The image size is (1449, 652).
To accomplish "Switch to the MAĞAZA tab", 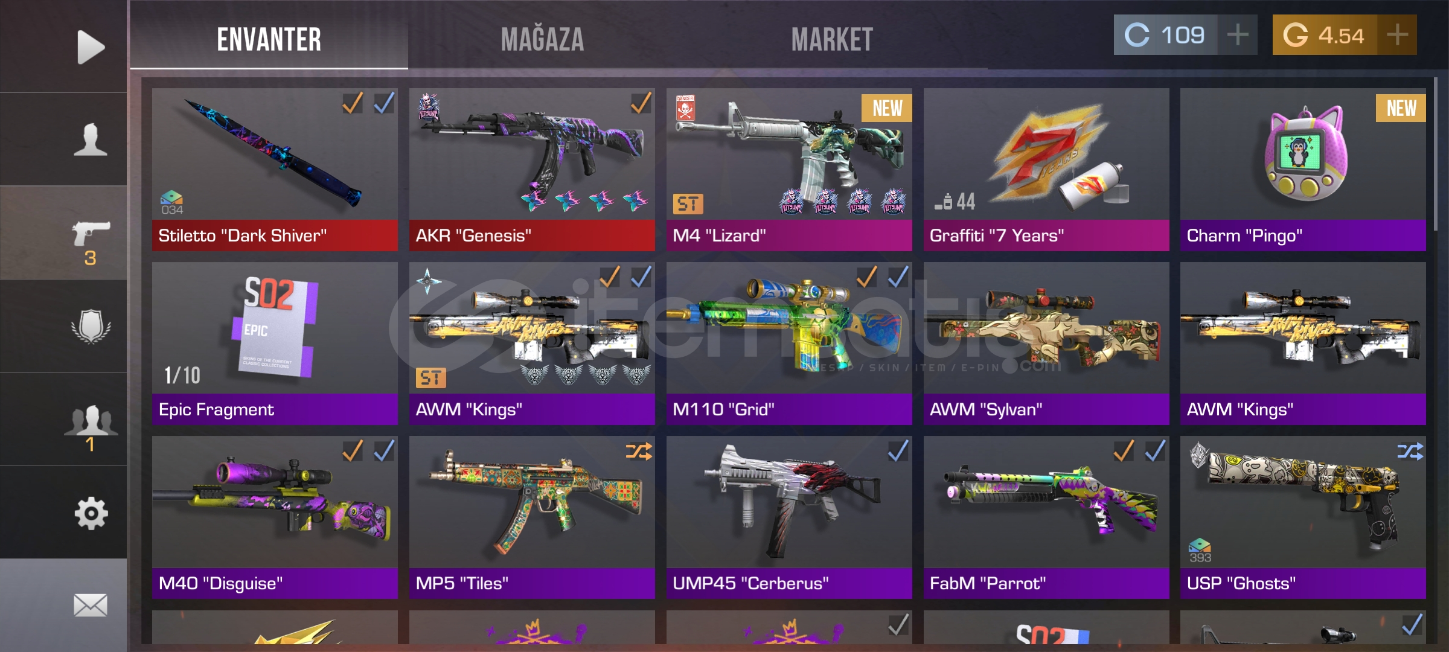I will pos(542,40).
